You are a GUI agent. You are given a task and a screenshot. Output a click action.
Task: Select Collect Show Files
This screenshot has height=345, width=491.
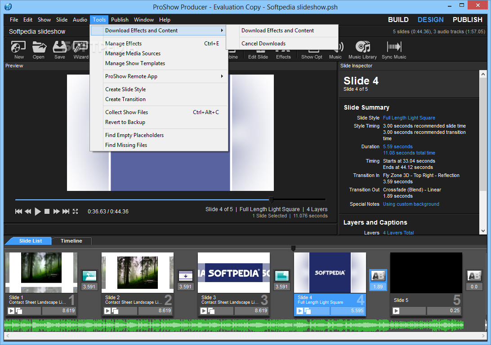[159, 112]
